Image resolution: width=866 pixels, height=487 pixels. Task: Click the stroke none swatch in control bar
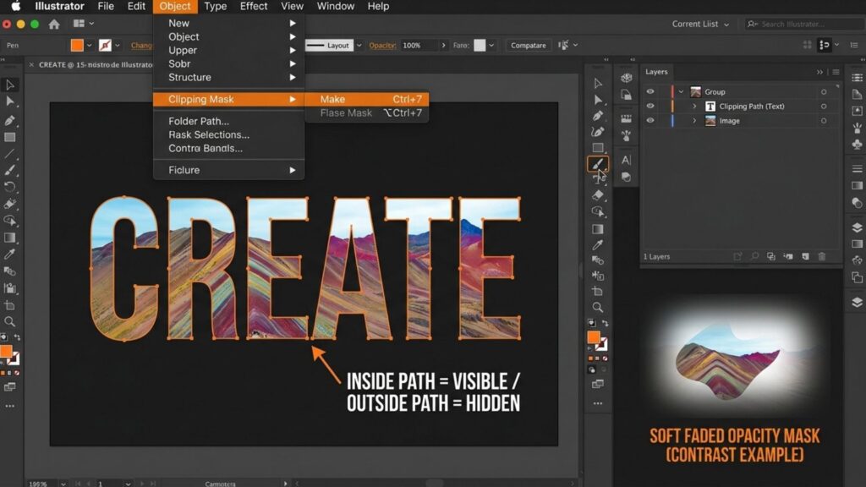105,46
